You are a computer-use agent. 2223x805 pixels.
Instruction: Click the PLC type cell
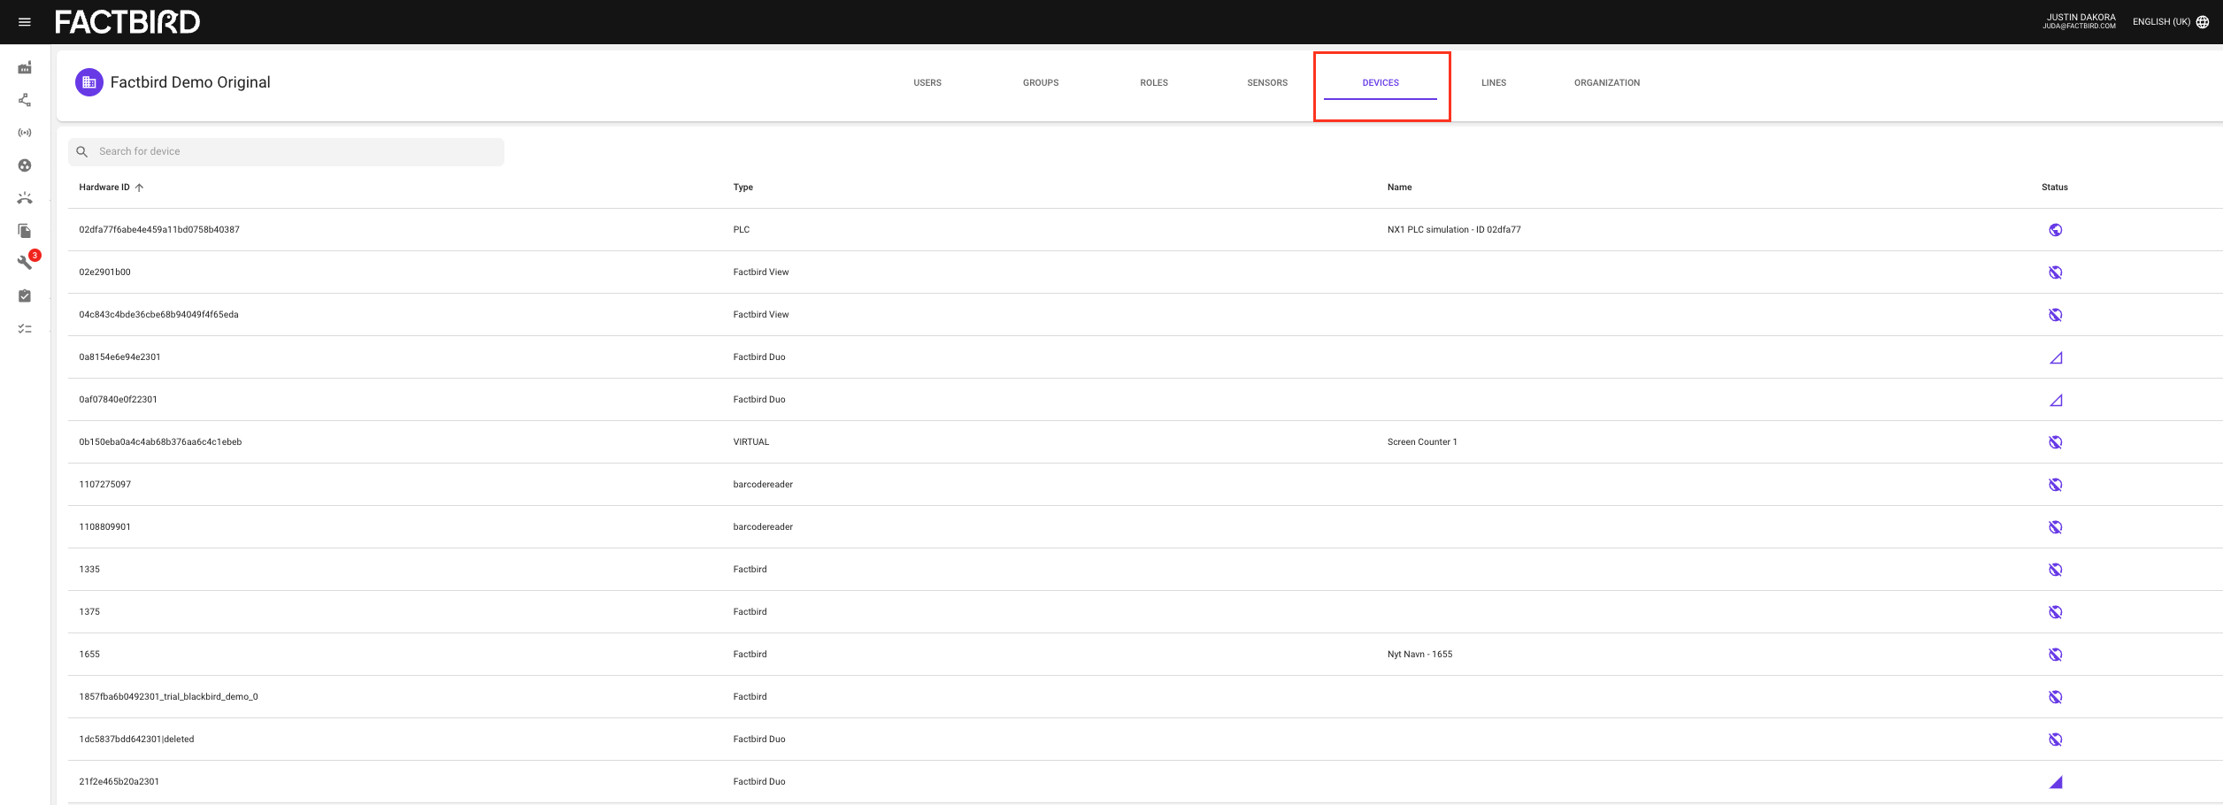(742, 230)
